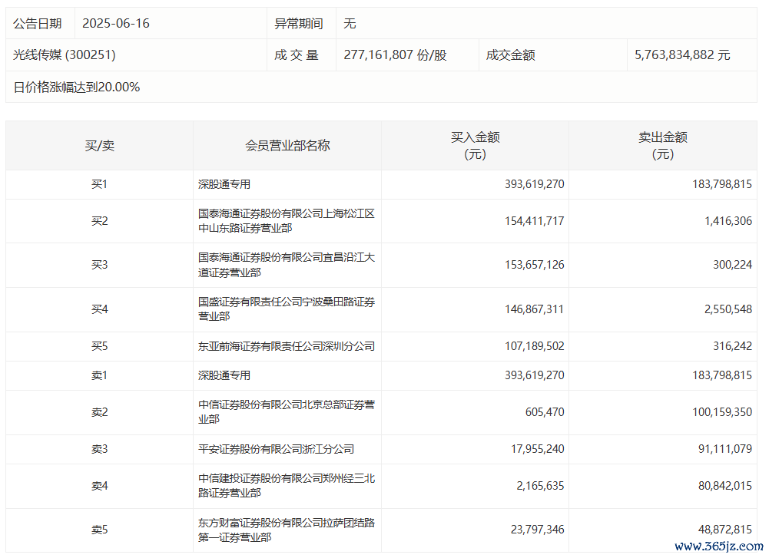Click 国泰海通证券 宜昌沿江大道 branch name
The image size is (769, 558).
click(287, 265)
